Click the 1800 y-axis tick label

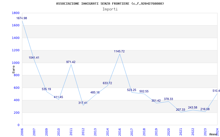pyautogui.click(x=16, y=13)
